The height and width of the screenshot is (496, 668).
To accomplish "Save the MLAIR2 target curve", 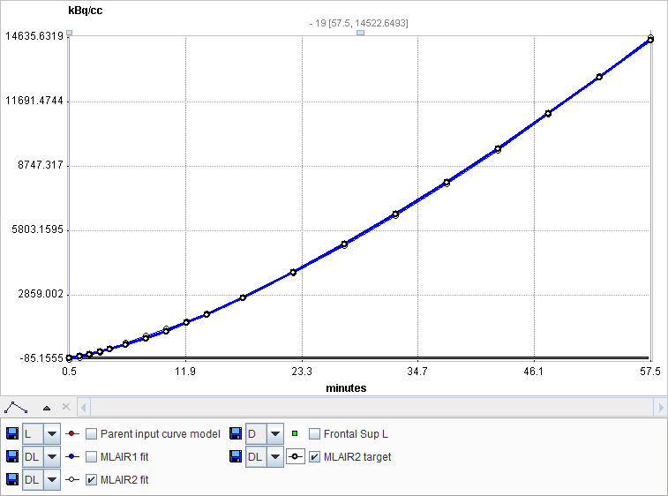I will (236, 457).
